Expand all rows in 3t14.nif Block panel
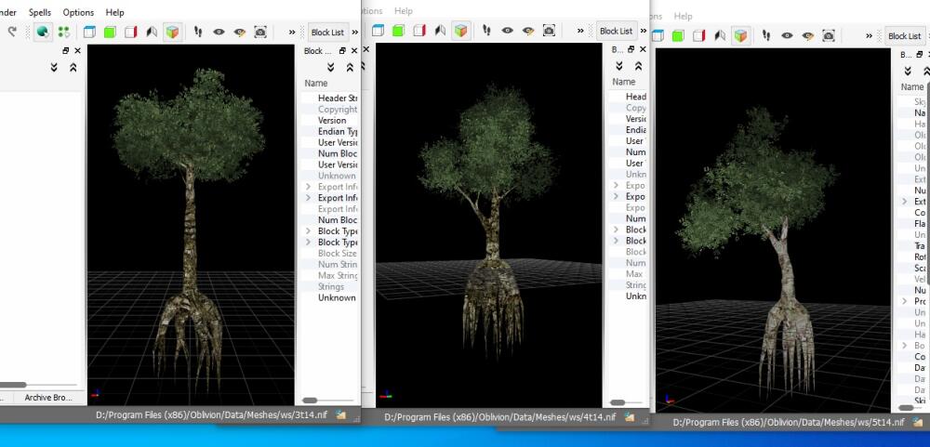Image resolution: width=930 pixels, height=447 pixels. (331, 67)
